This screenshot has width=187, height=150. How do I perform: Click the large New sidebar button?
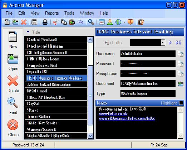[13, 40]
